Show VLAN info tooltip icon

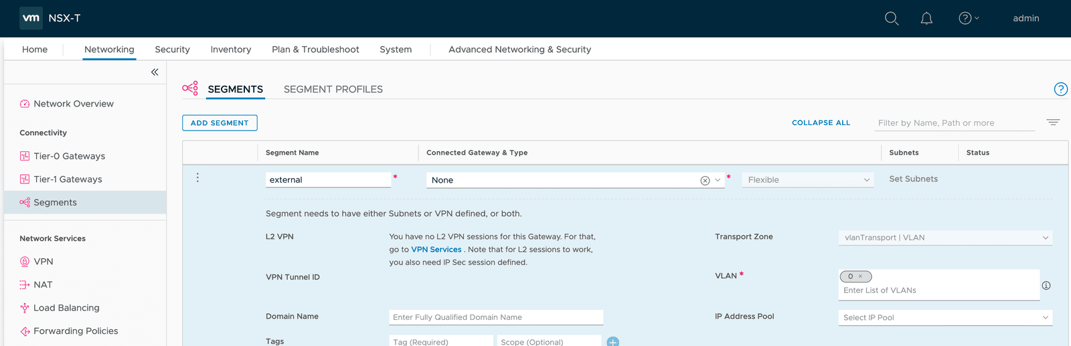(1046, 285)
